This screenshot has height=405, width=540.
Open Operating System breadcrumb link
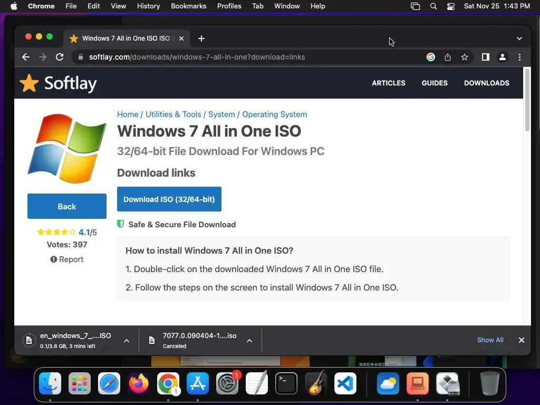[274, 114]
